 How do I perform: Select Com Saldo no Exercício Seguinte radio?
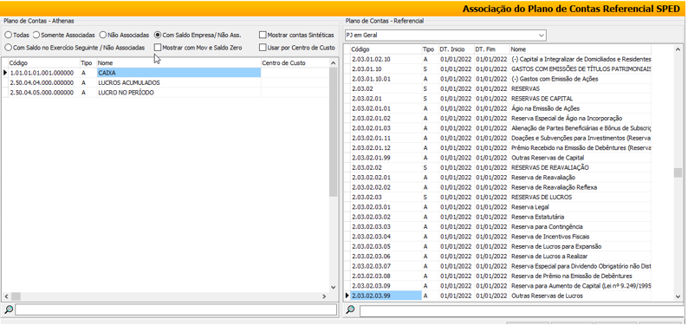75,48
